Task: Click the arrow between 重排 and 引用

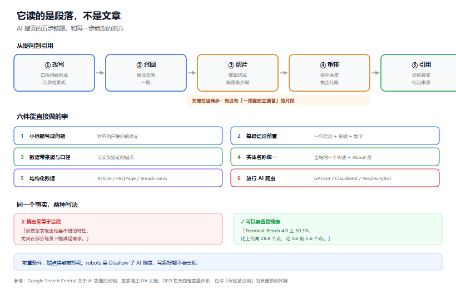Action: click(x=375, y=73)
